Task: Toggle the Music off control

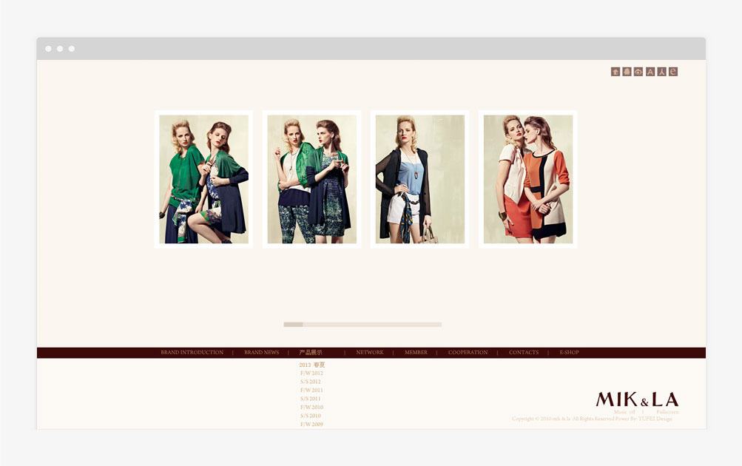Action: tap(624, 412)
